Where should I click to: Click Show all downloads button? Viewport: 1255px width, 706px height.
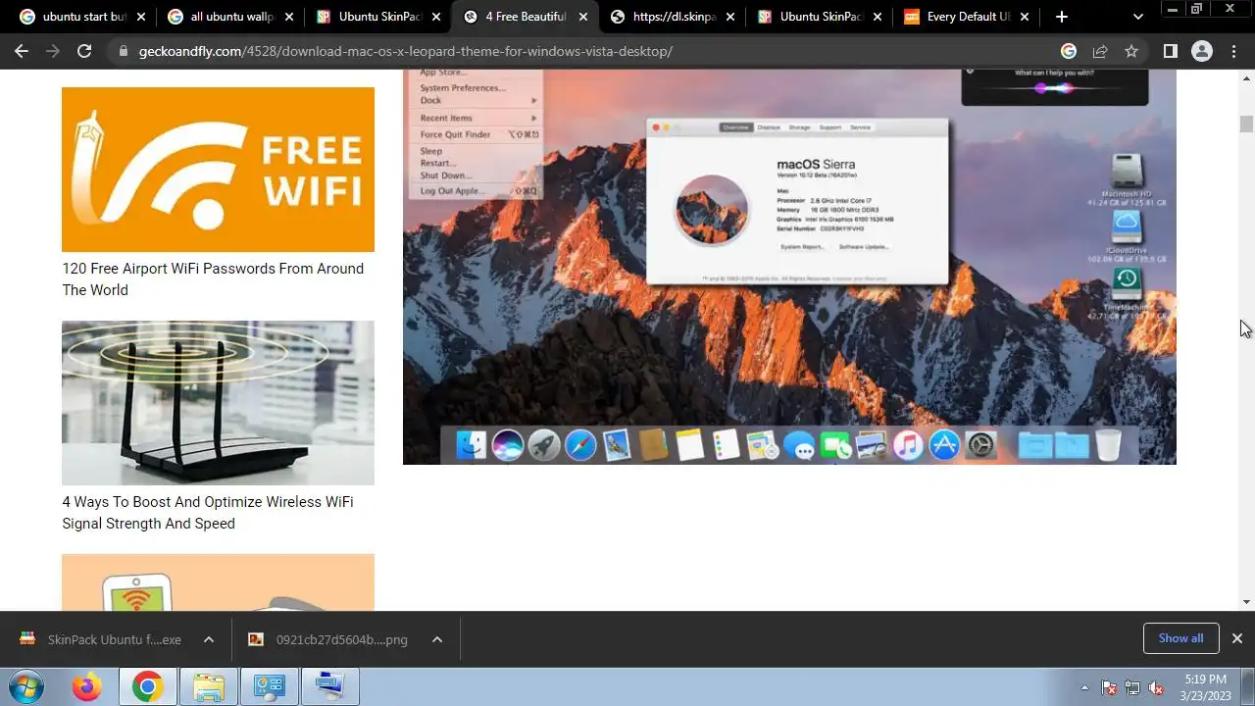click(x=1180, y=638)
